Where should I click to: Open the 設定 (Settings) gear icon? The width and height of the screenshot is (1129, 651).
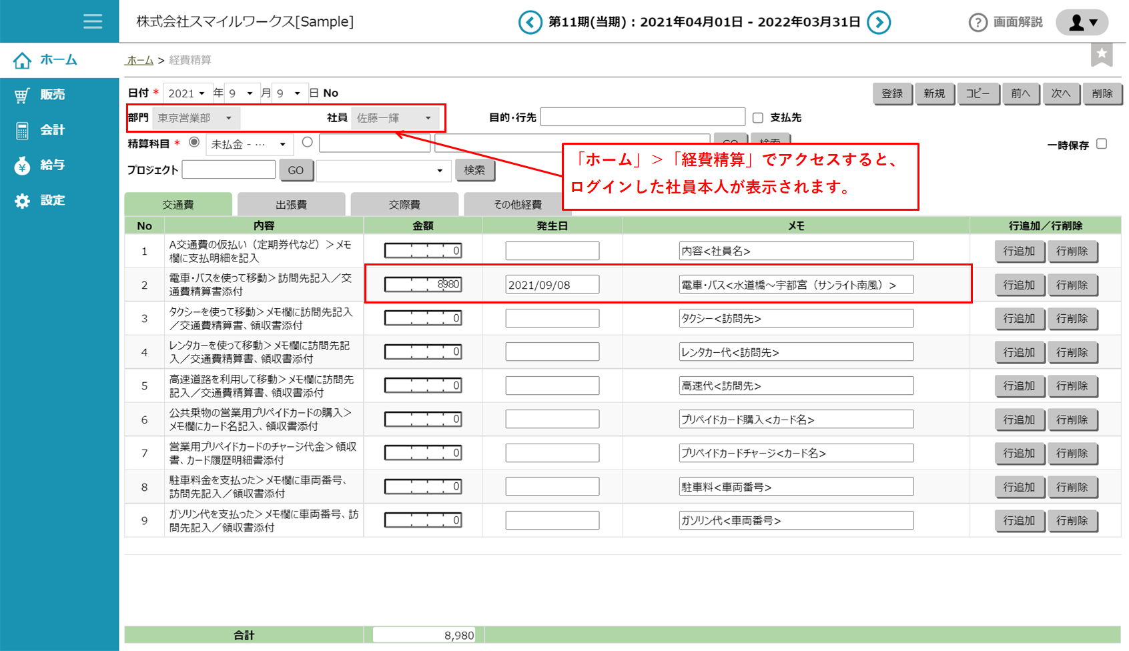pyautogui.click(x=22, y=199)
